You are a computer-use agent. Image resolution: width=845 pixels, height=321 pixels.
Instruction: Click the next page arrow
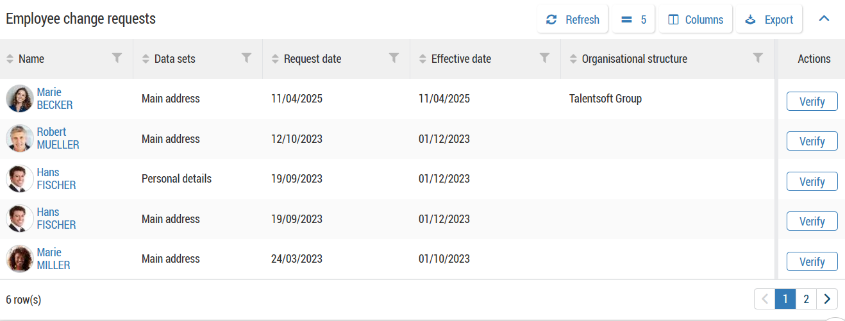point(827,299)
